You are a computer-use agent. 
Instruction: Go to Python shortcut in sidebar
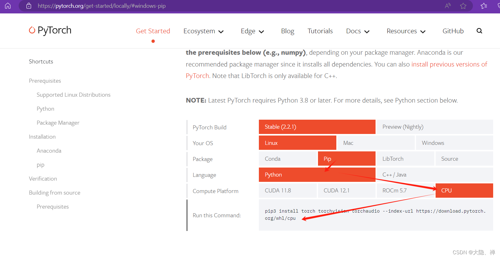45,109
